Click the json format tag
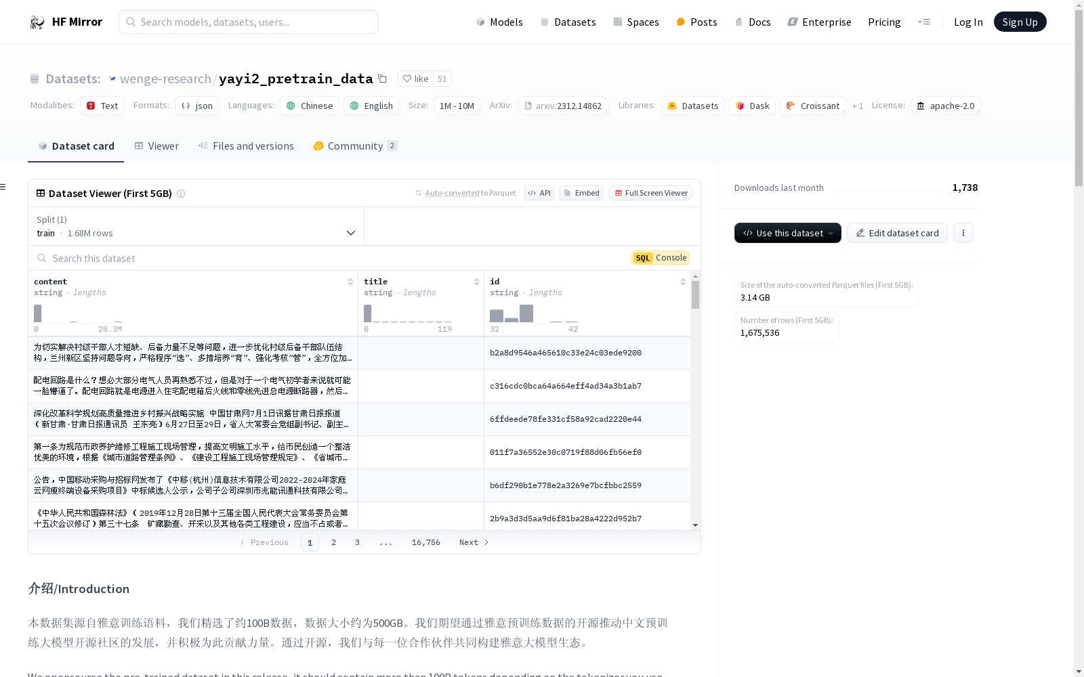This screenshot has height=677, width=1084. (x=197, y=106)
